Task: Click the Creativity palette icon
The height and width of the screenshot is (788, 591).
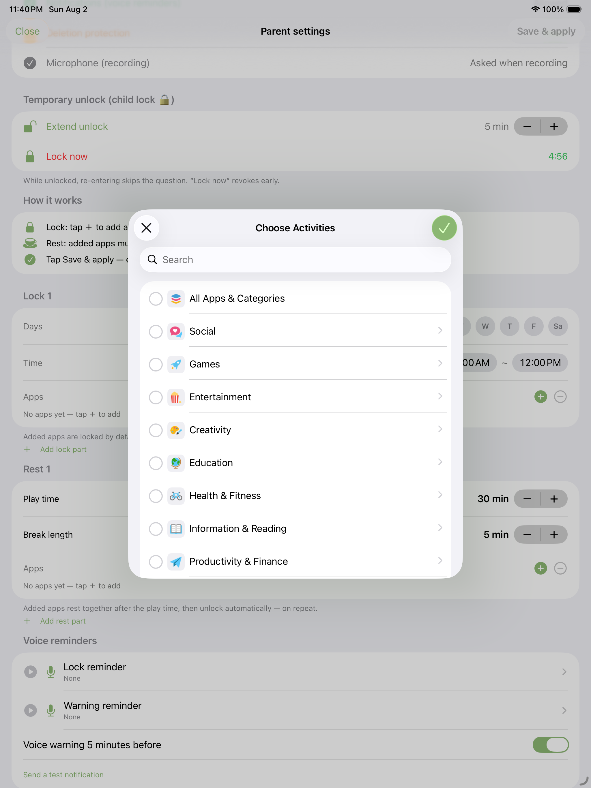Action: click(x=176, y=430)
